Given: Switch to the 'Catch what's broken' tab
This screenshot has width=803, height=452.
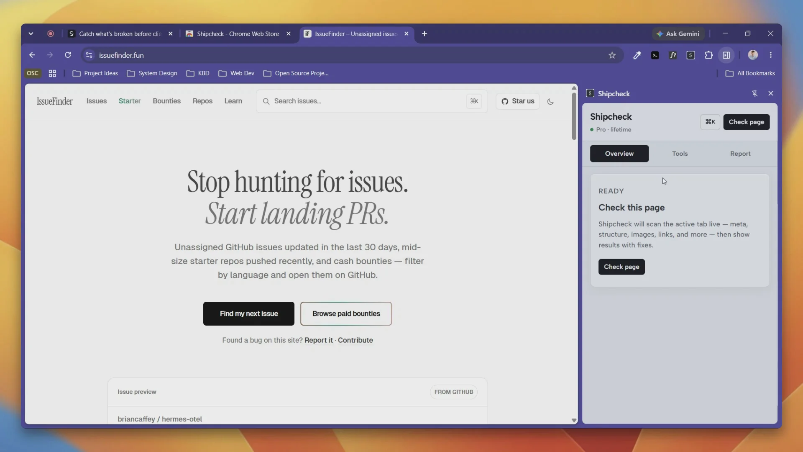Looking at the screenshot, I should tap(121, 34).
